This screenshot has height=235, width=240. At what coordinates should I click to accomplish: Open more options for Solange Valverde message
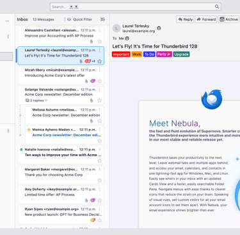coord(100,89)
